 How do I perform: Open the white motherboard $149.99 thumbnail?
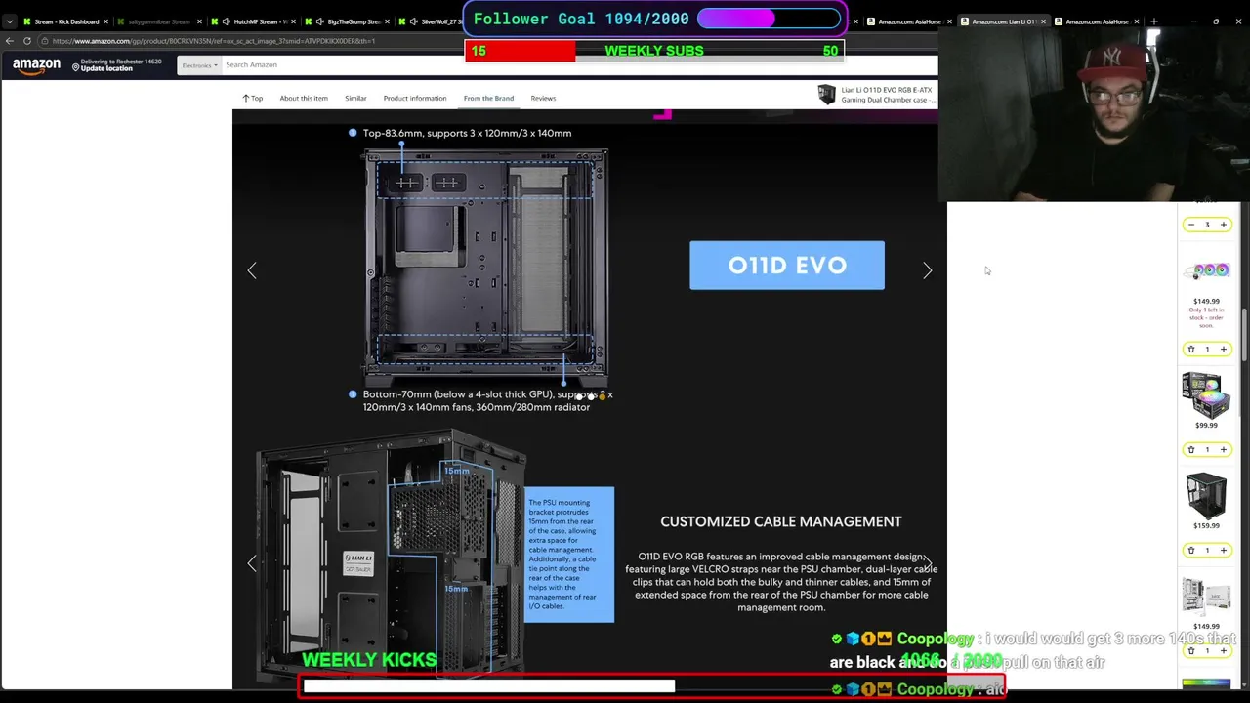click(1206, 595)
